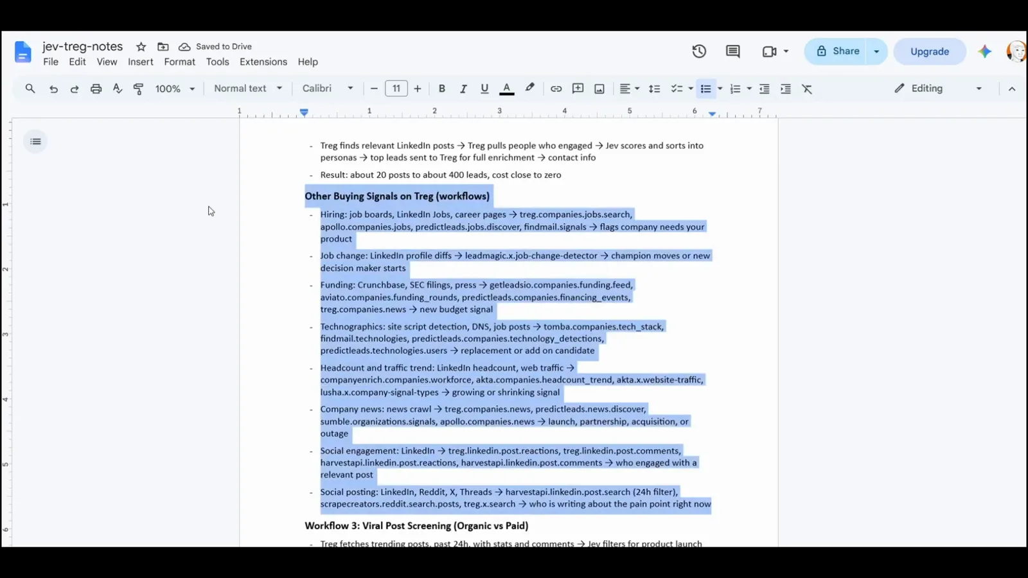Open the Tools menu
The height and width of the screenshot is (578, 1028).
pyautogui.click(x=217, y=62)
